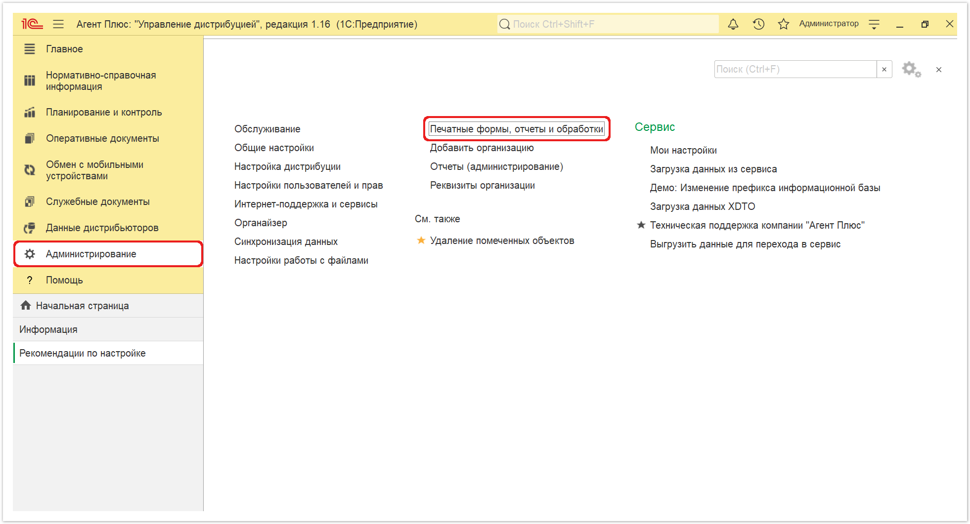Open notifications bell icon

(733, 24)
